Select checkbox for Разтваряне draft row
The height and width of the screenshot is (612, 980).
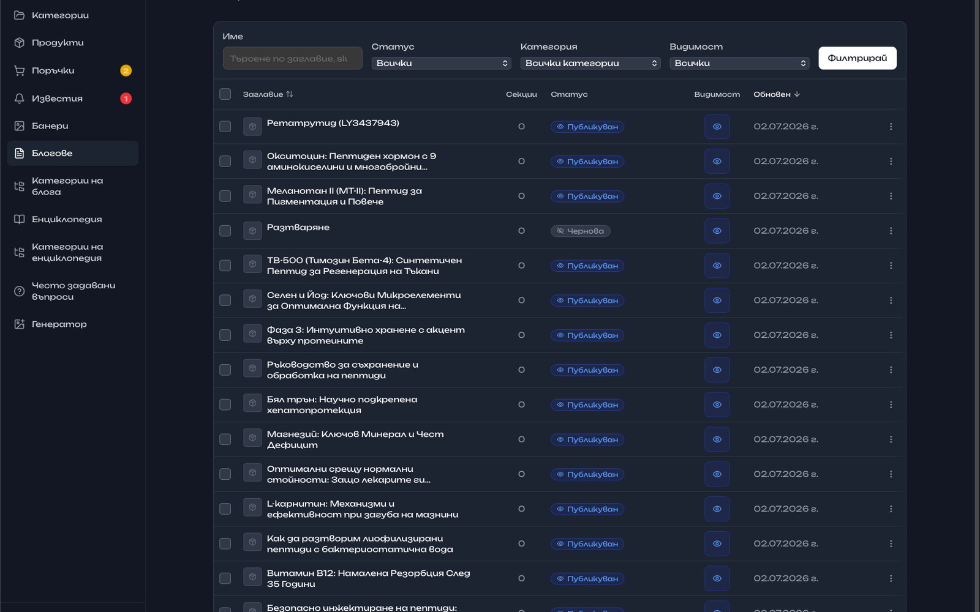point(225,231)
